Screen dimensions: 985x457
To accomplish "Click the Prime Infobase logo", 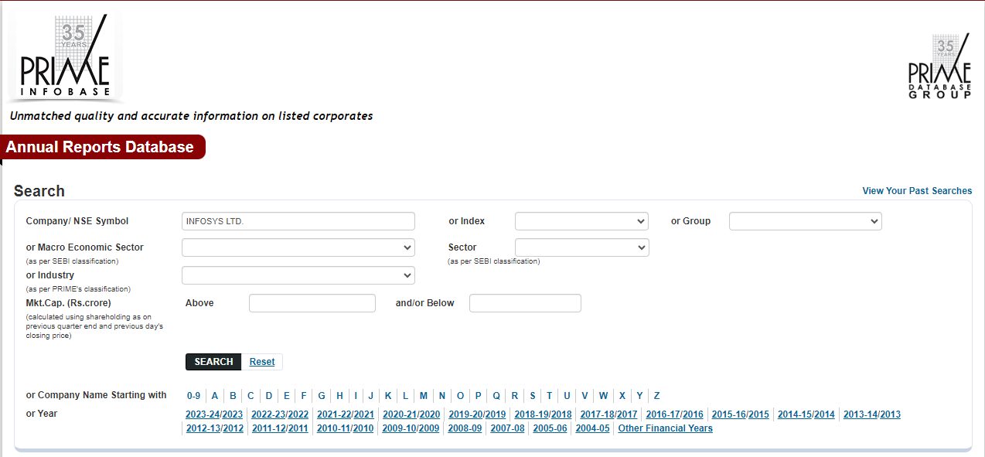I will pos(64,58).
